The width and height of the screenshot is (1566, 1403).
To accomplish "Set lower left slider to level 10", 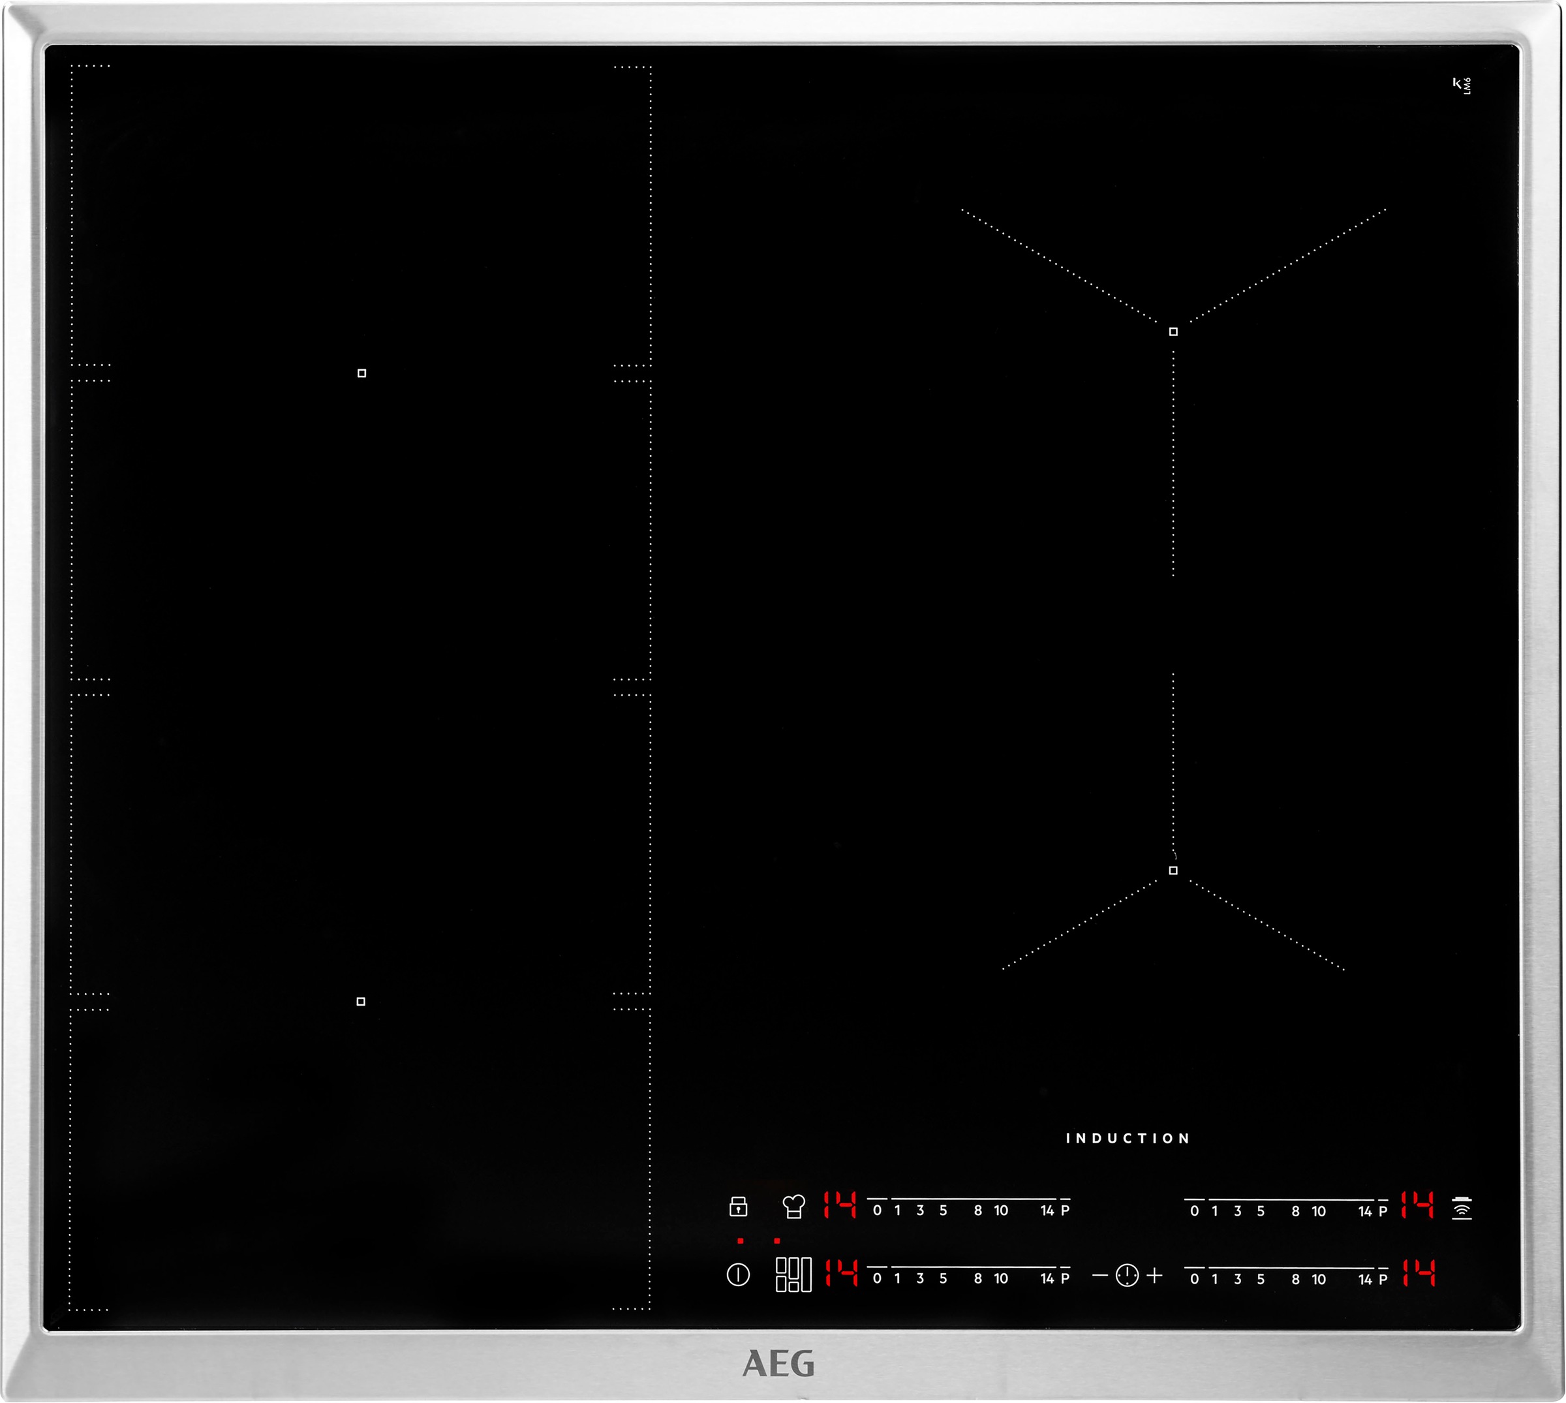I will click(x=1001, y=1278).
